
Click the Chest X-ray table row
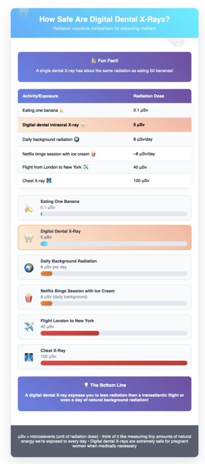coord(105,180)
